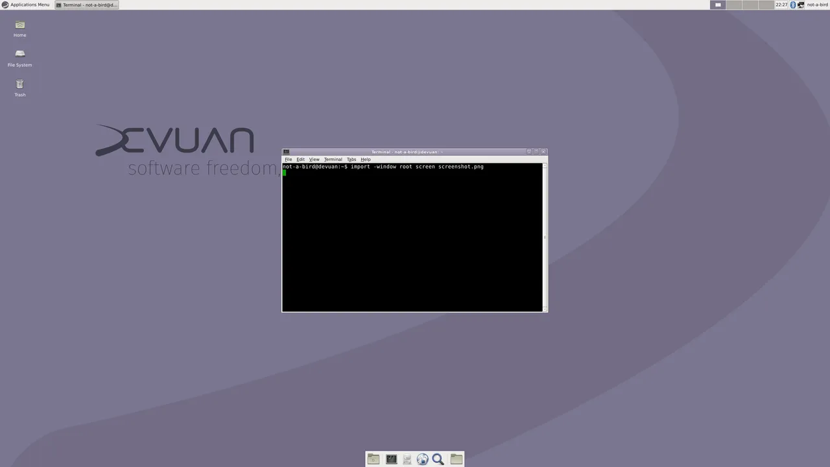Open the Help menu in Terminal
The height and width of the screenshot is (467, 830).
(366, 160)
